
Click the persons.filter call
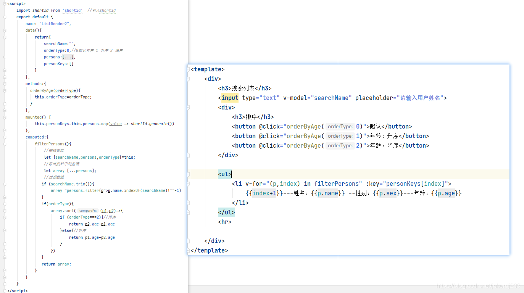(82, 191)
